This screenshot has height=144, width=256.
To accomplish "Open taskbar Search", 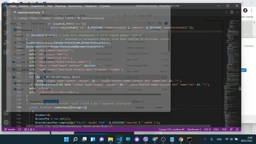I will click(75, 139).
